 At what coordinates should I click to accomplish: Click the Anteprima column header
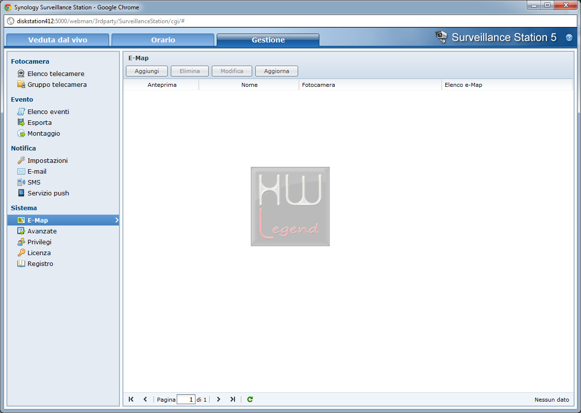point(161,85)
